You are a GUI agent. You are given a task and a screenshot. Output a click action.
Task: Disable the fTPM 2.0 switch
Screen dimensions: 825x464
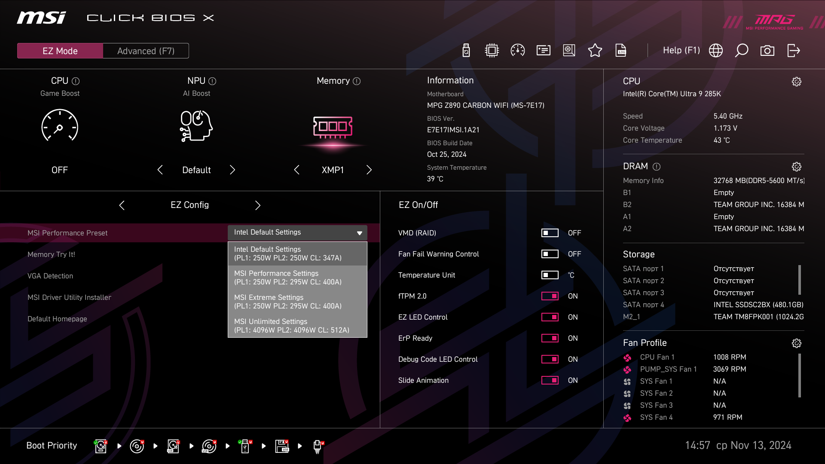550,296
